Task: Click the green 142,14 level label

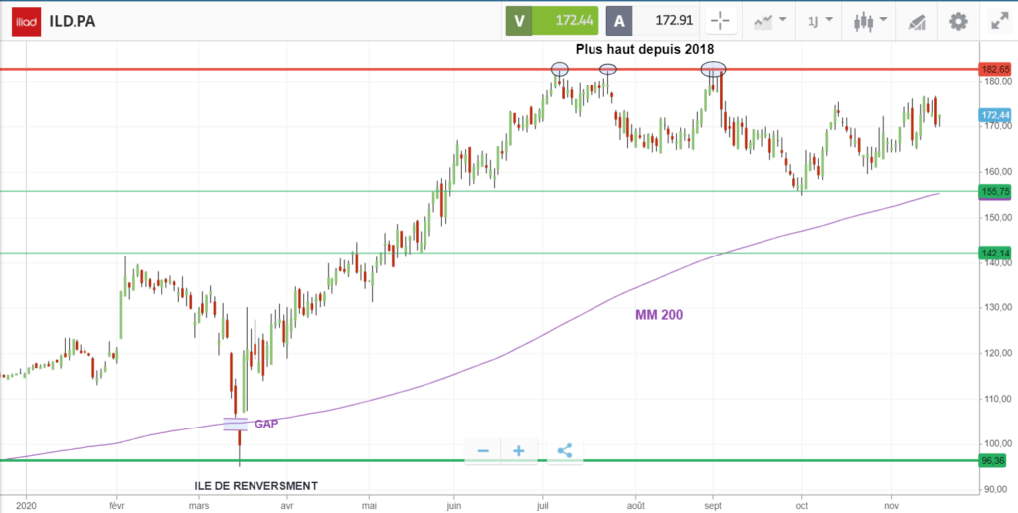Action: pos(994,254)
